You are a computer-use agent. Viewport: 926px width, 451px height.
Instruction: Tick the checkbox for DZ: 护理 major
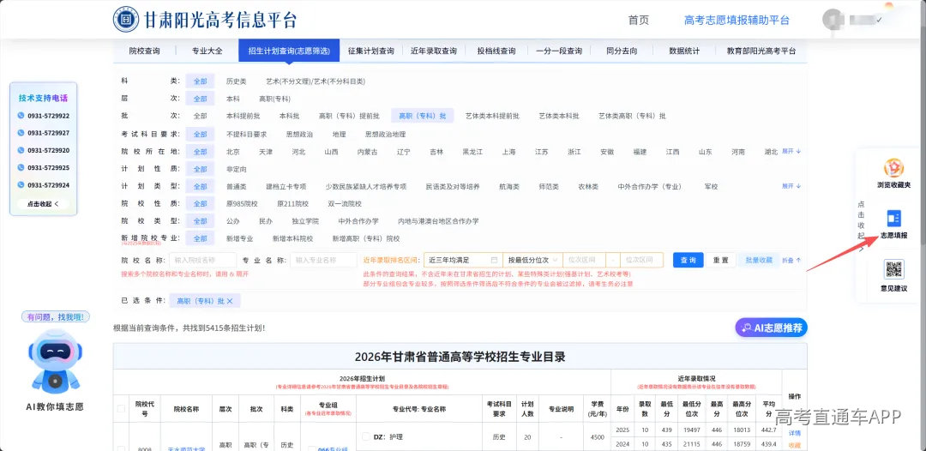(366, 436)
